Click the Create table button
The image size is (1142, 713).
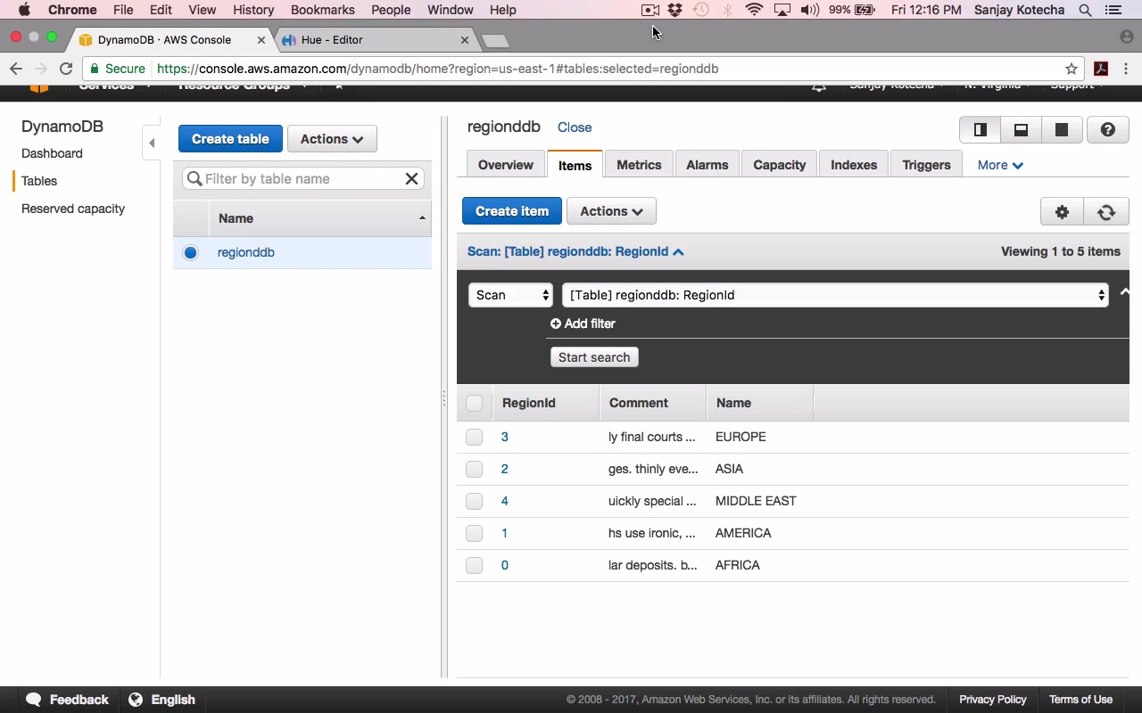pyautogui.click(x=230, y=139)
